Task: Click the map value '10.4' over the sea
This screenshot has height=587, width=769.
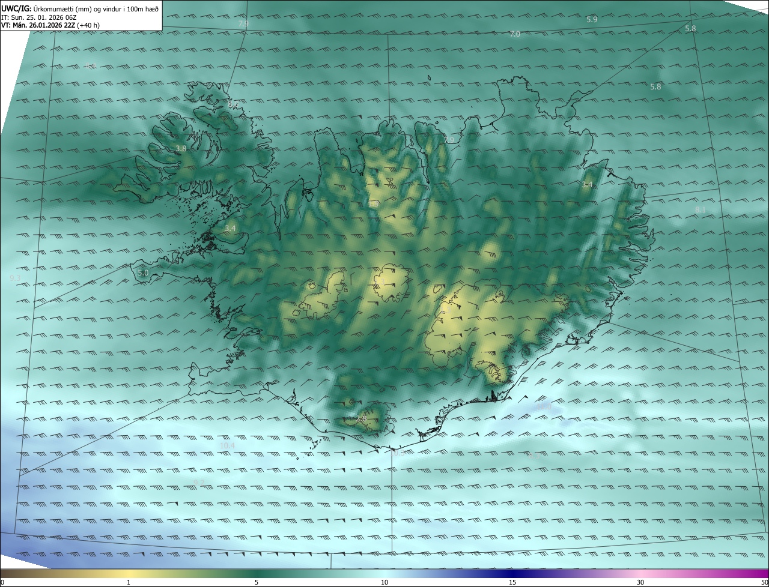Action: tap(227, 445)
